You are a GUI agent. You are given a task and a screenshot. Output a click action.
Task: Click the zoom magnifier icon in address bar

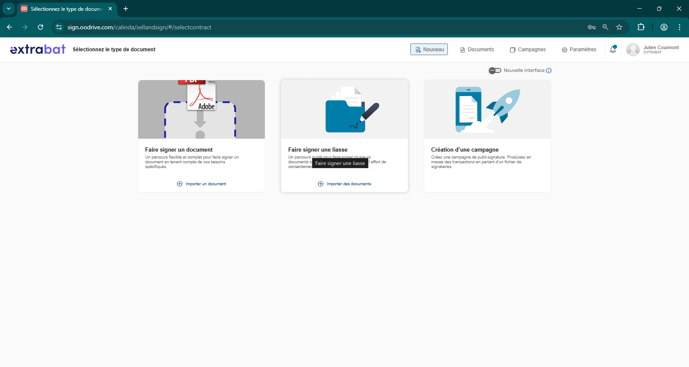(605, 27)
